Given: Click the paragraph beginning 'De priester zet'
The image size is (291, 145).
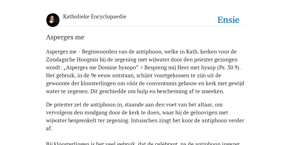Looking at the screenshot, I should (145, 116).
